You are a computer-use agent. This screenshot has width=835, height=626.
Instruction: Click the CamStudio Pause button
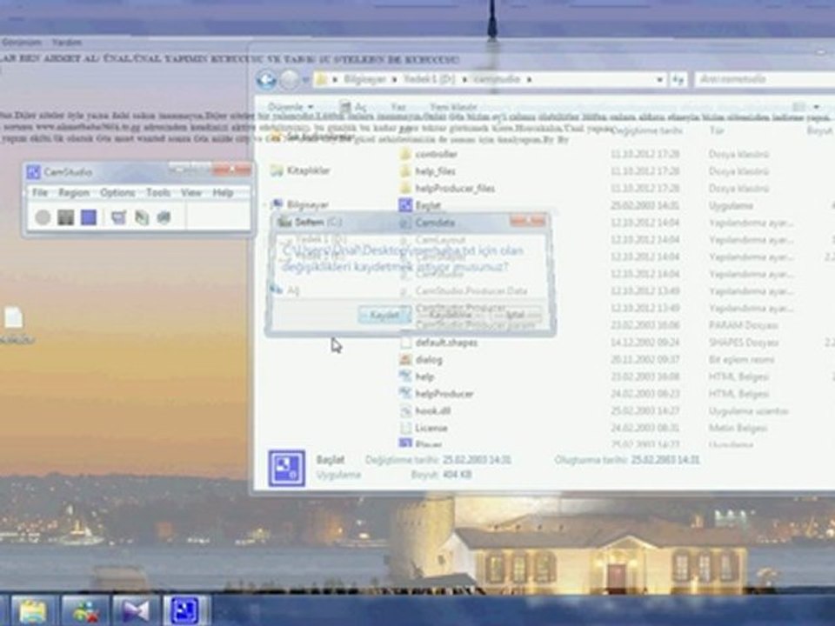pos(65,217)
